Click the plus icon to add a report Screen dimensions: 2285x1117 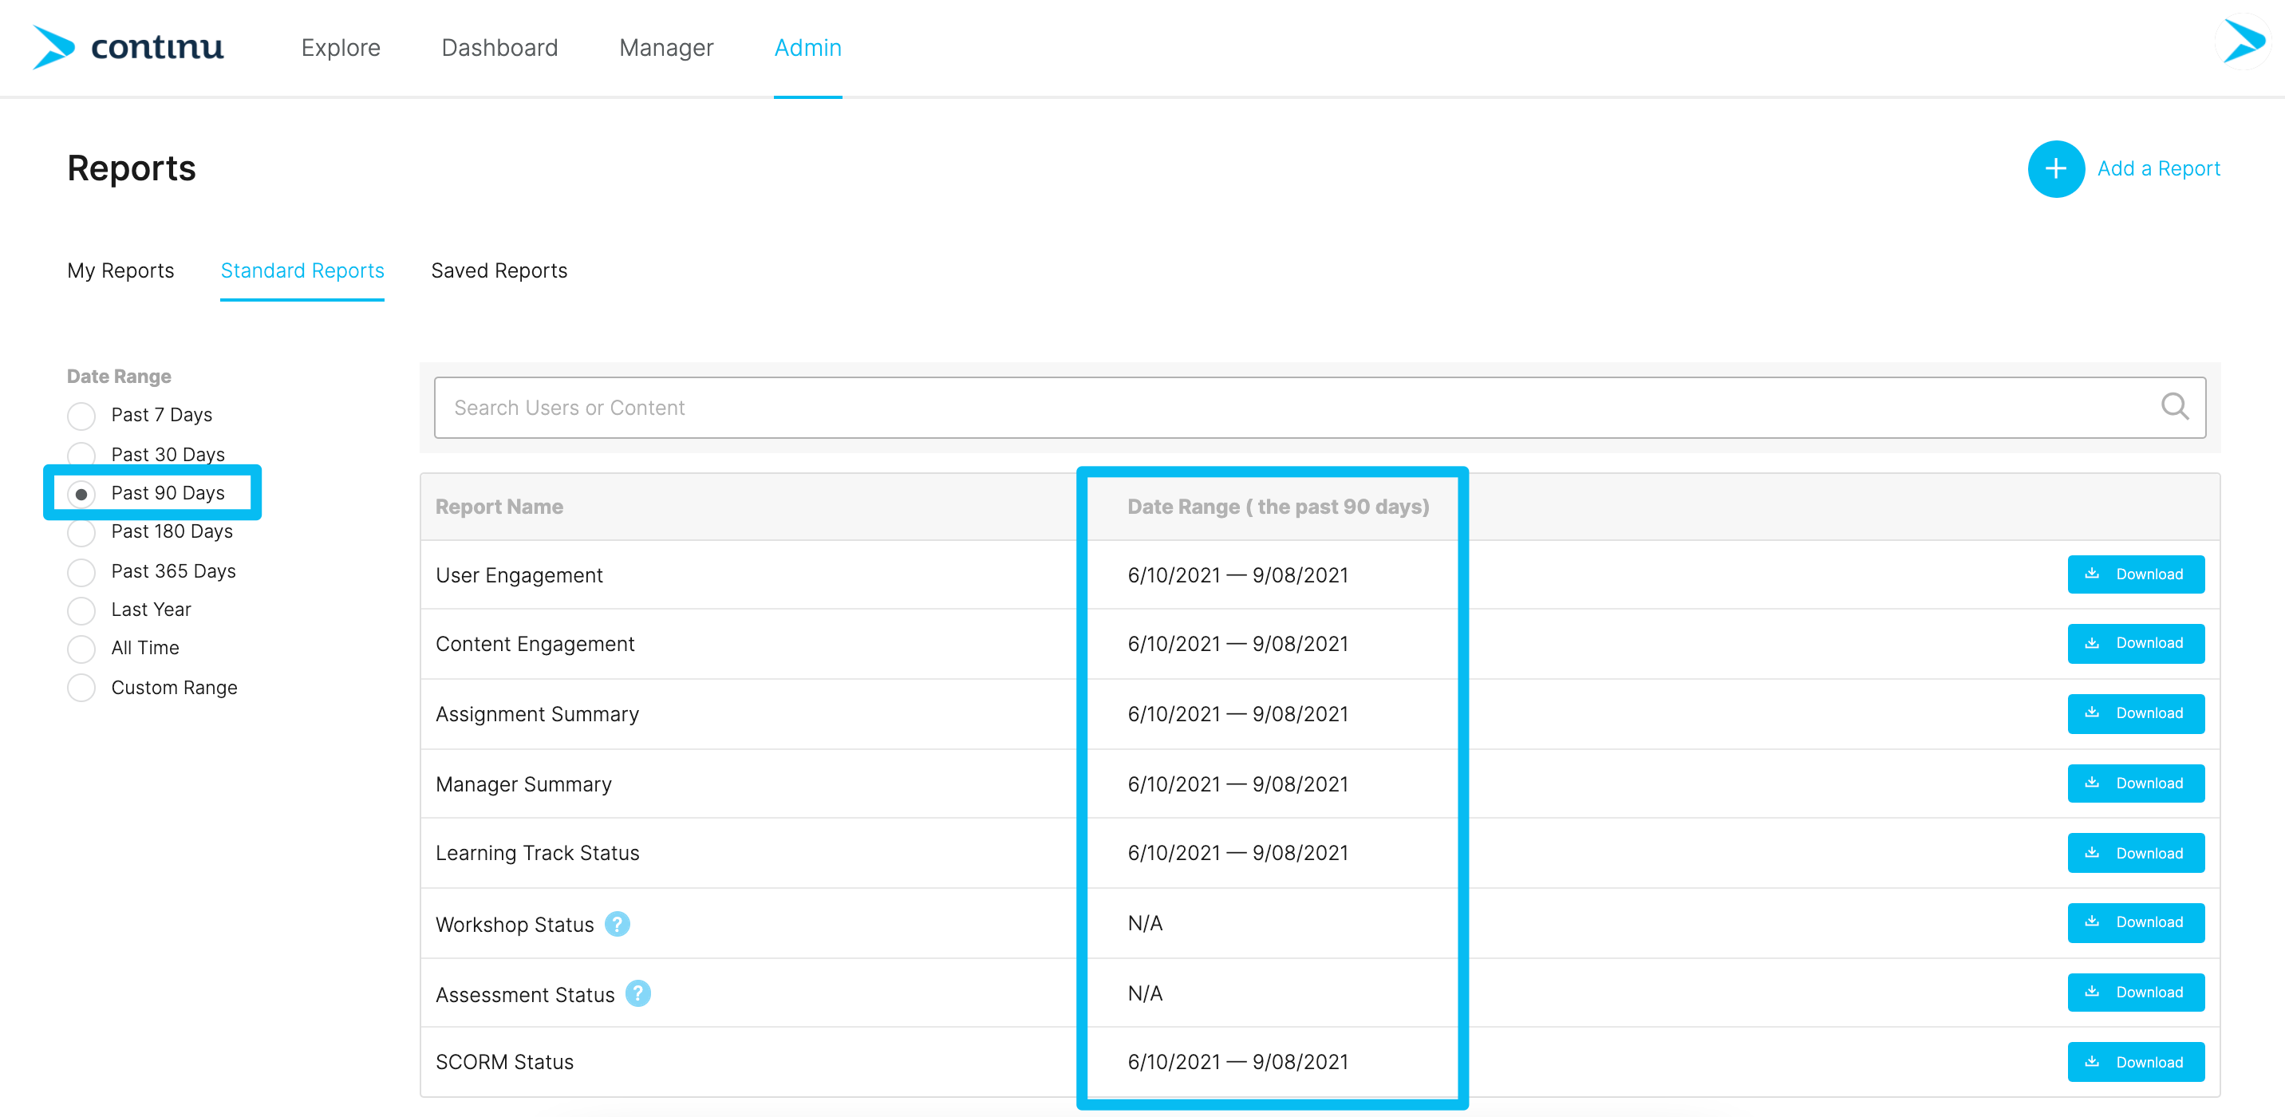pos(2055,168)
